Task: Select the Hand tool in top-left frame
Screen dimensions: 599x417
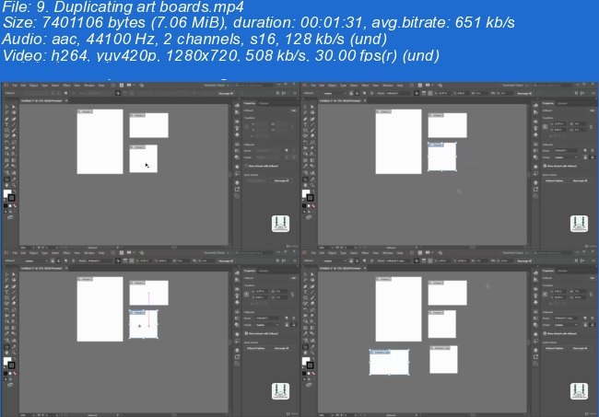Action: click(x=6, y=185)
